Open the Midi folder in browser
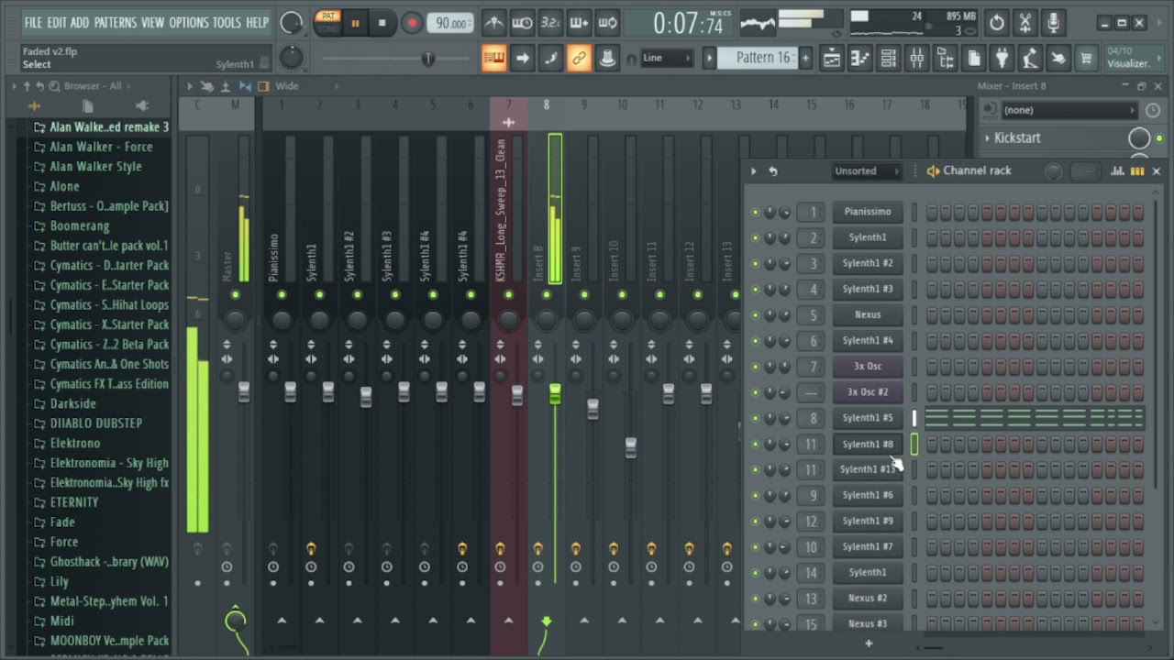 click(62, 621)
